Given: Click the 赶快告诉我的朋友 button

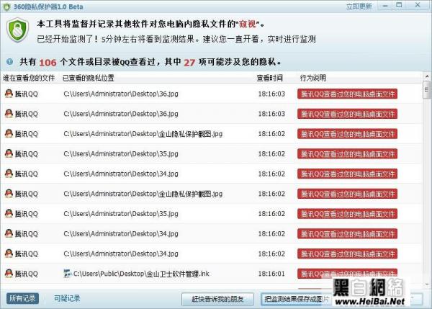Looking at the screenshot, I should 217,299.
